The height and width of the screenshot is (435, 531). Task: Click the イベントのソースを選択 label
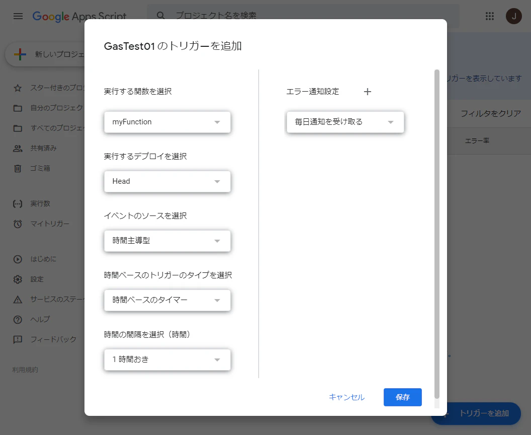[x=145, y=215]
